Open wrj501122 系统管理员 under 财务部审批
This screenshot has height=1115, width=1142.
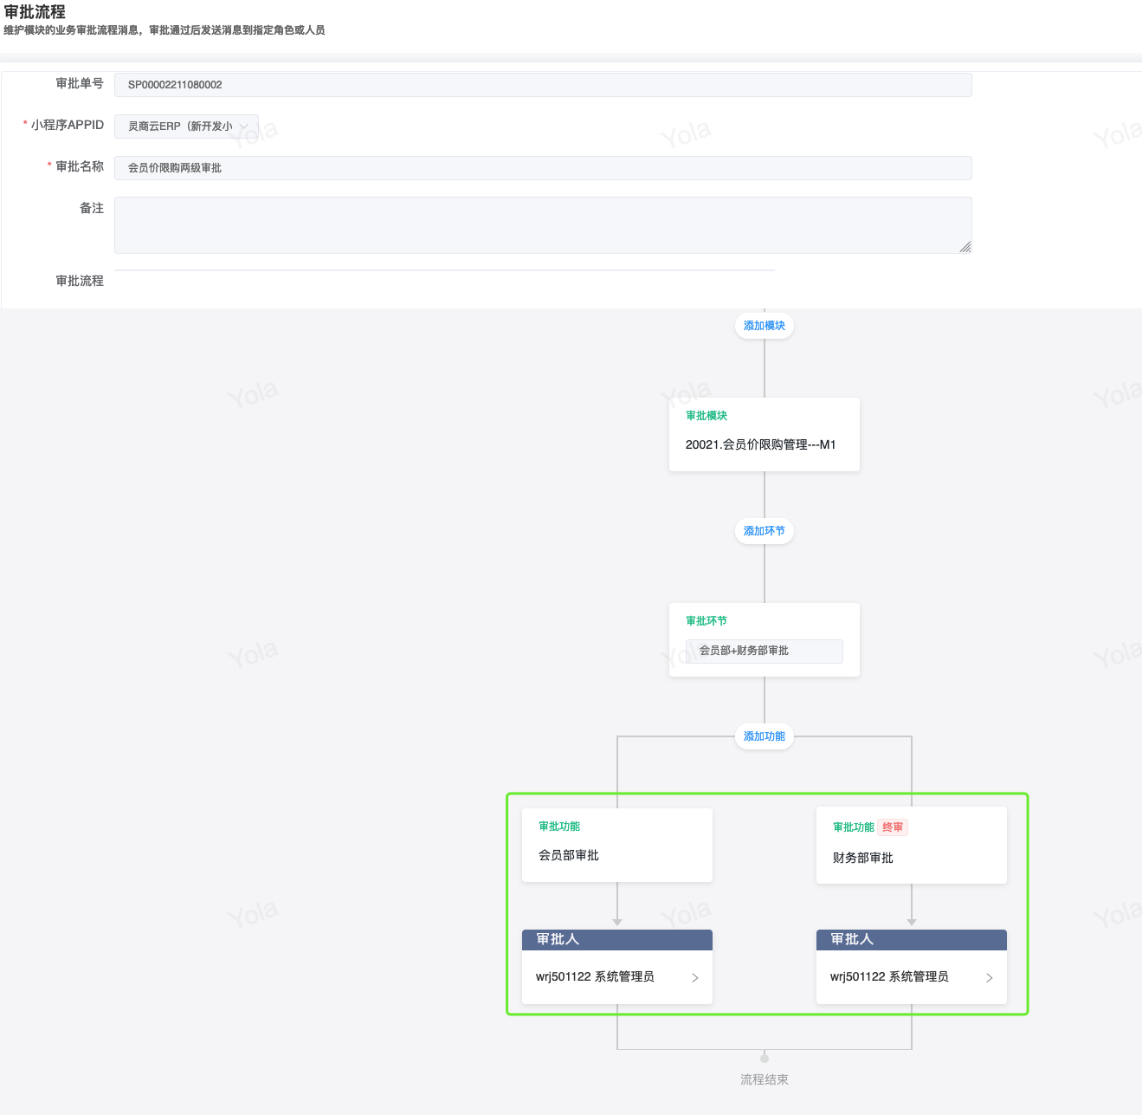coord(890,977)
